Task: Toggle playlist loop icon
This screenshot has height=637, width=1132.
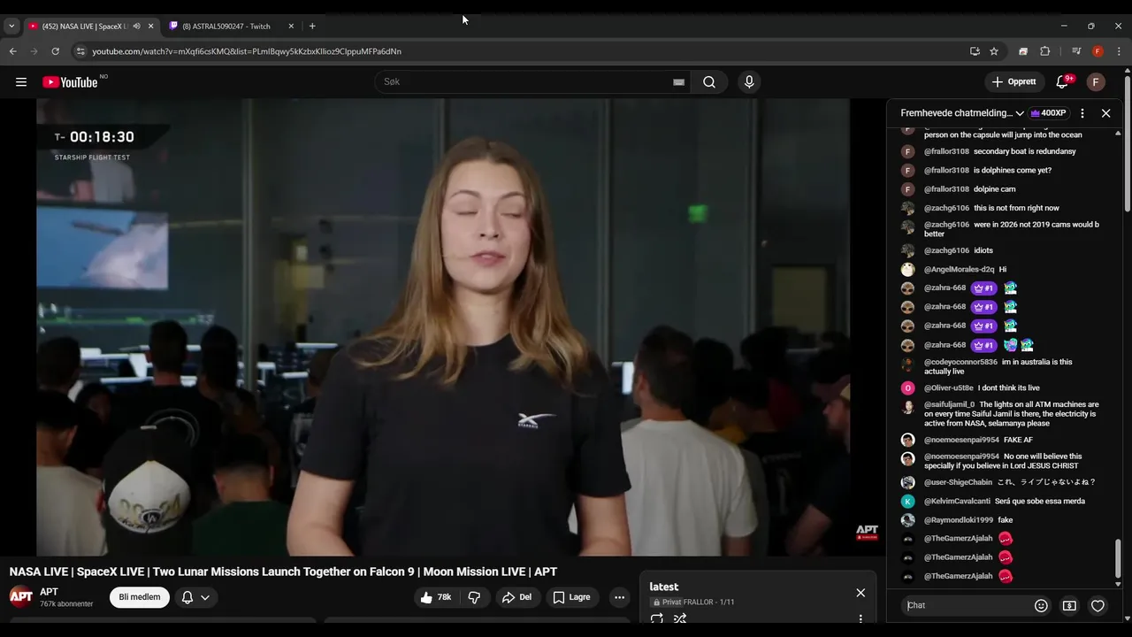Action: tap(657, 618)
